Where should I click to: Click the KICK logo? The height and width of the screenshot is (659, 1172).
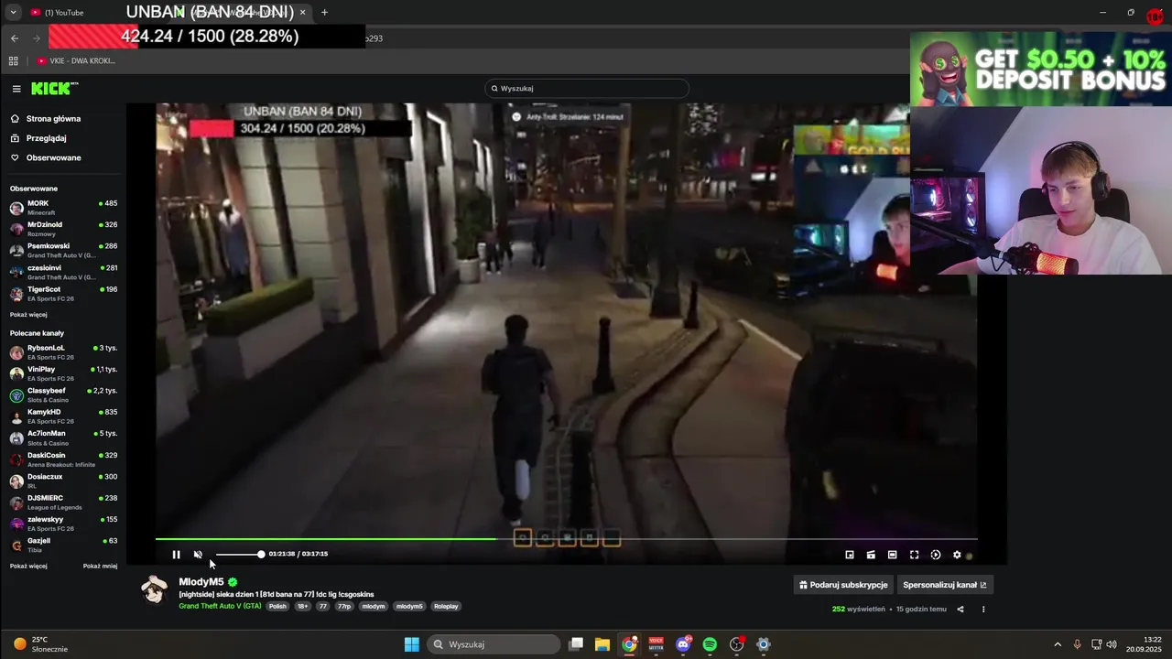(x=54, y=89)
